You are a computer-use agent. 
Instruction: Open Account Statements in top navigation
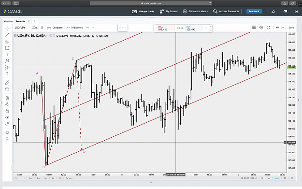(226, 12)
